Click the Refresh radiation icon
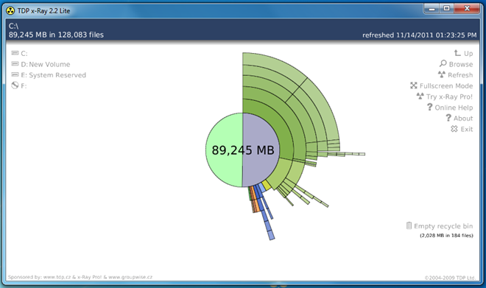 [x=441, y=74]
